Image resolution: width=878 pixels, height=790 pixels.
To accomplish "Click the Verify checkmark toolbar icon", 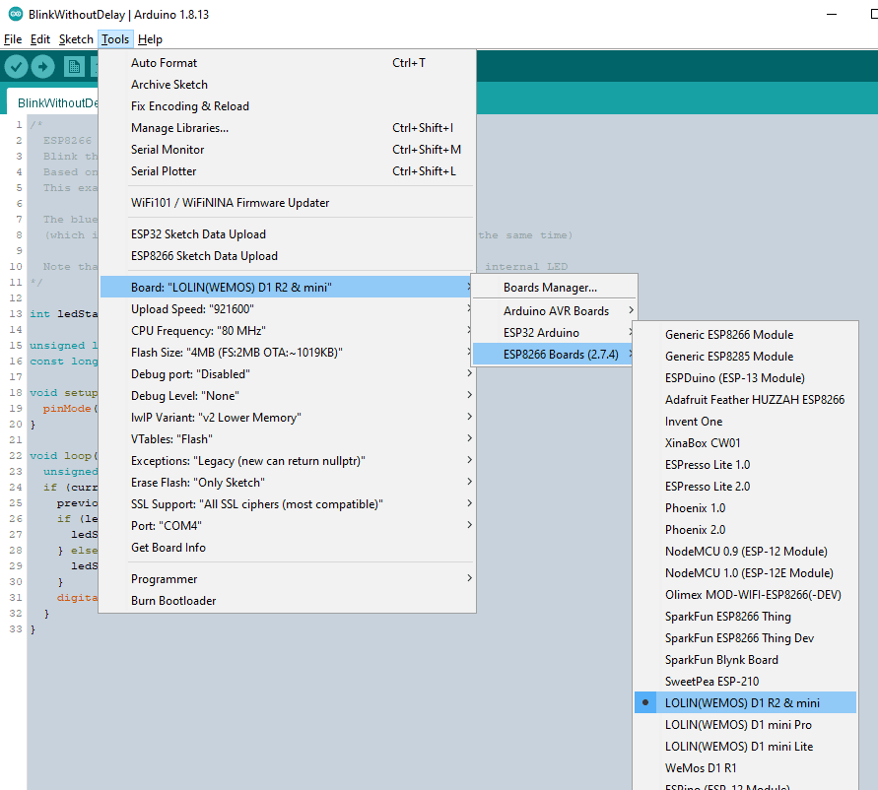I will pyautogui.click(x=16, y=66).
